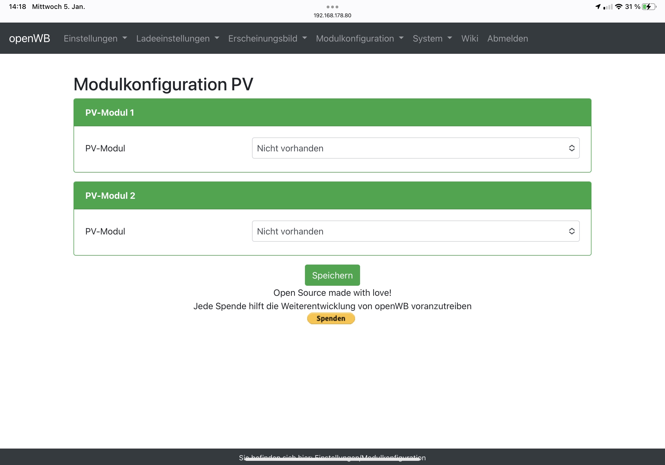
Task: Go to the Wiki page
Action: tap(469, 38)
